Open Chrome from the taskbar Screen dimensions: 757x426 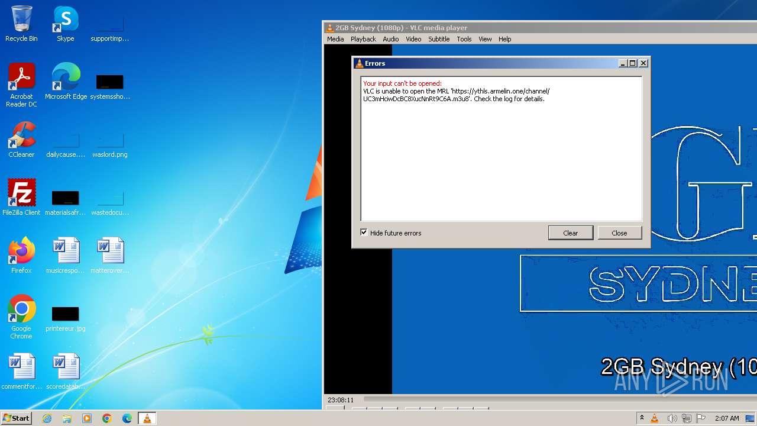pos(107,418)
